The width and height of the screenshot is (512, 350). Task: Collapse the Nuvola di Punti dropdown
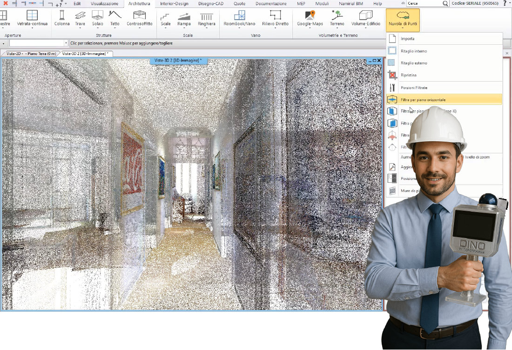pyautogui.click(x=403, y=20)
